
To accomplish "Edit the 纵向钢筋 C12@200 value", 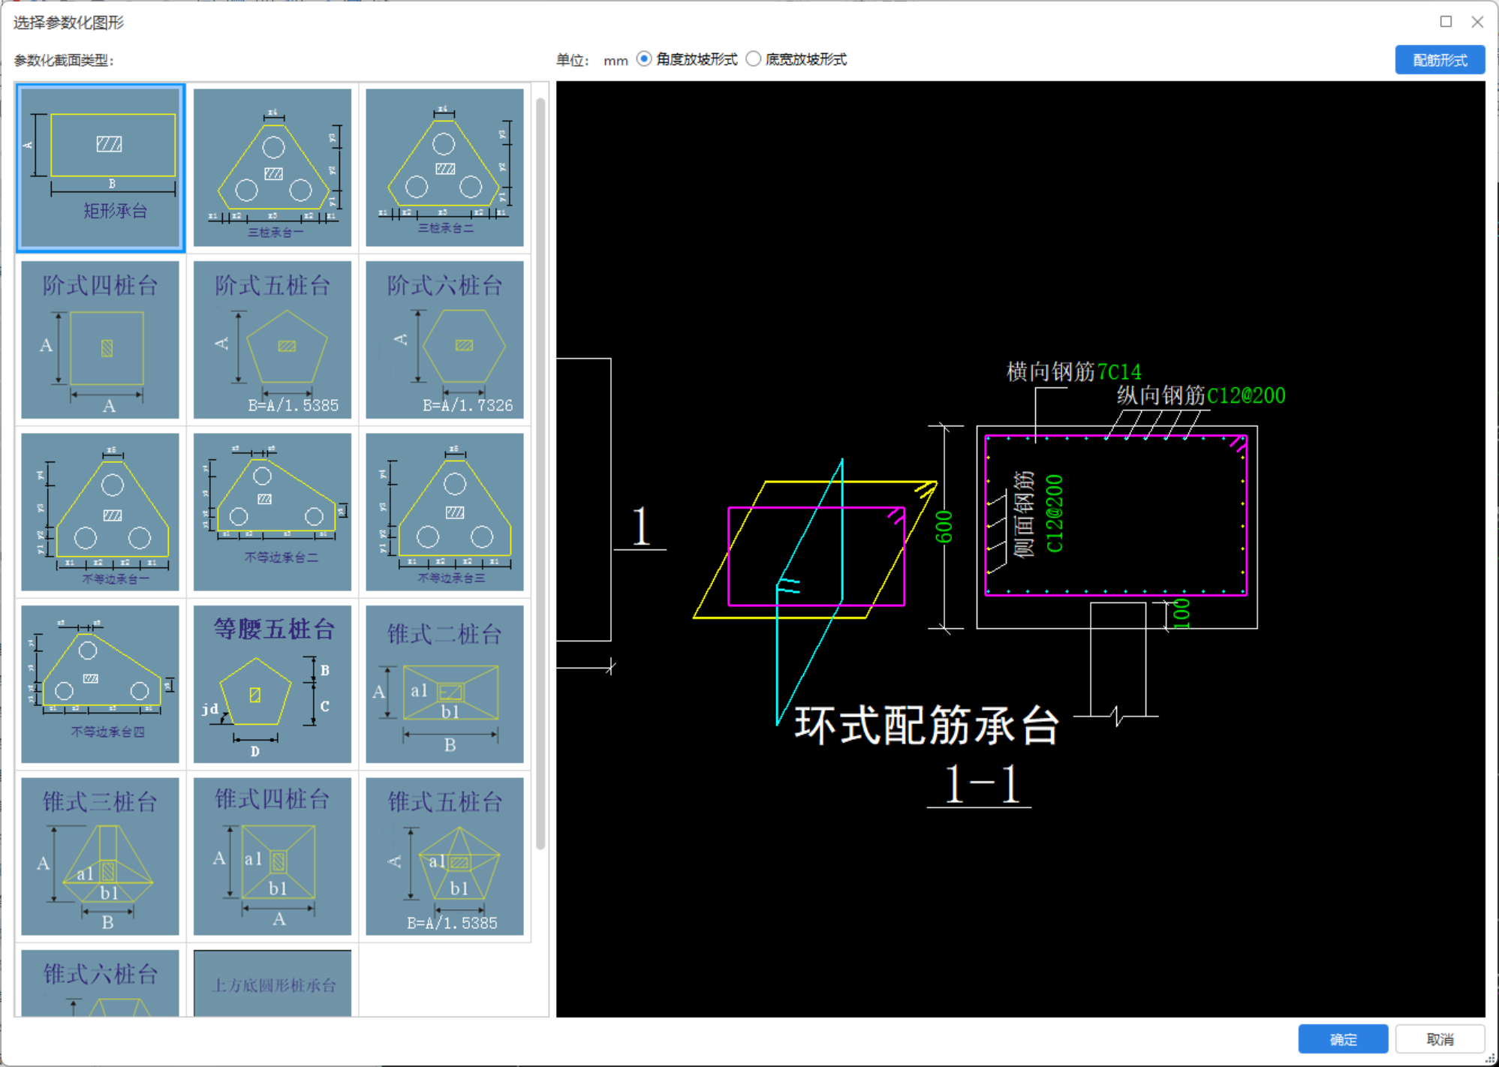I will (1246, 395).
